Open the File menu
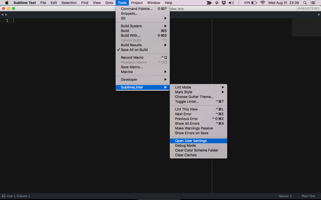Image resolution: width=321 pixels, height=200 pixels. point(43,3)
